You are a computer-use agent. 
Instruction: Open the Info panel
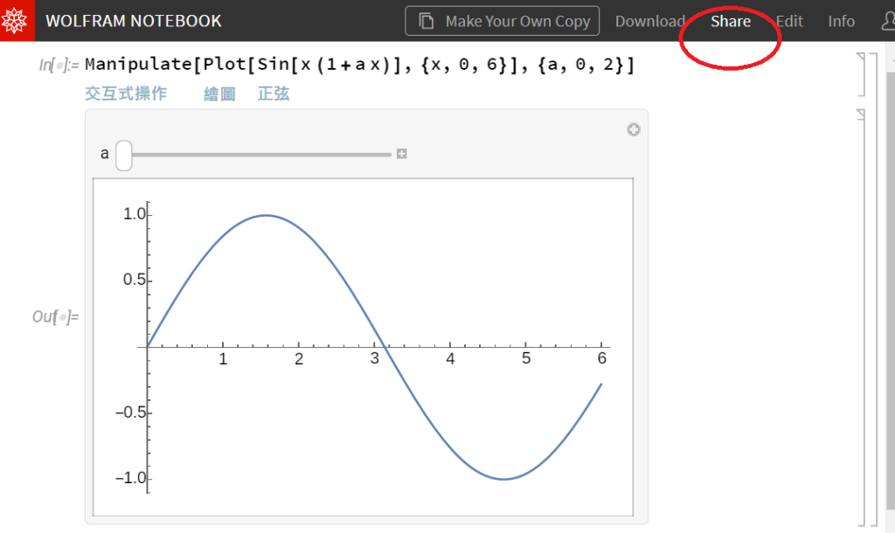pyautogui.click(x=841, y=21)
